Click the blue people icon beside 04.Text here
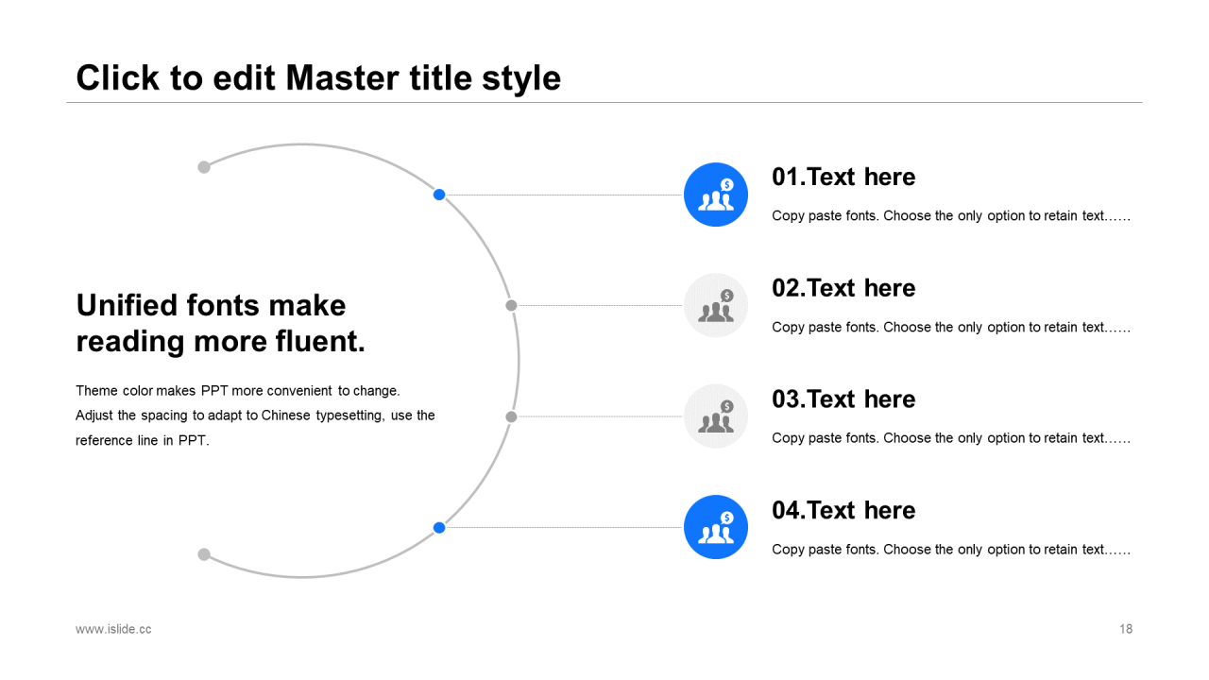The width and height of the screenshot is (1209, 680). point(715,527)
